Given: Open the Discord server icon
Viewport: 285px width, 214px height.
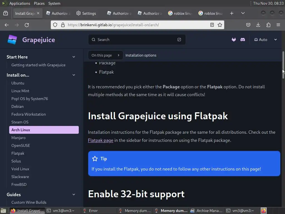Looking at the screenshot, I should point(243,40).
